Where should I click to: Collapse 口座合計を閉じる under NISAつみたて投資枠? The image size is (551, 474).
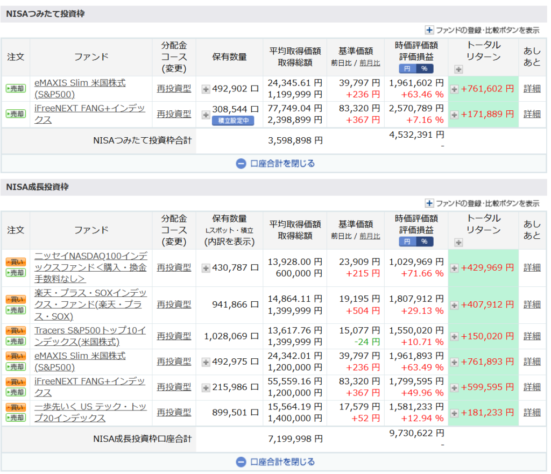tap(275, 164)
